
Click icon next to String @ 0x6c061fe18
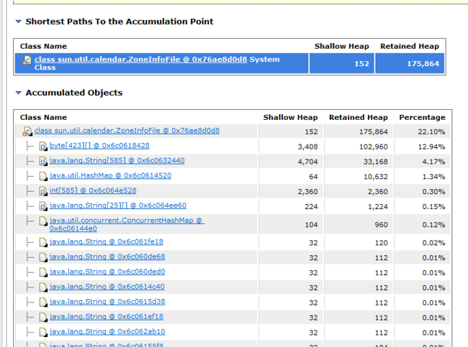(x=43, y=242)
